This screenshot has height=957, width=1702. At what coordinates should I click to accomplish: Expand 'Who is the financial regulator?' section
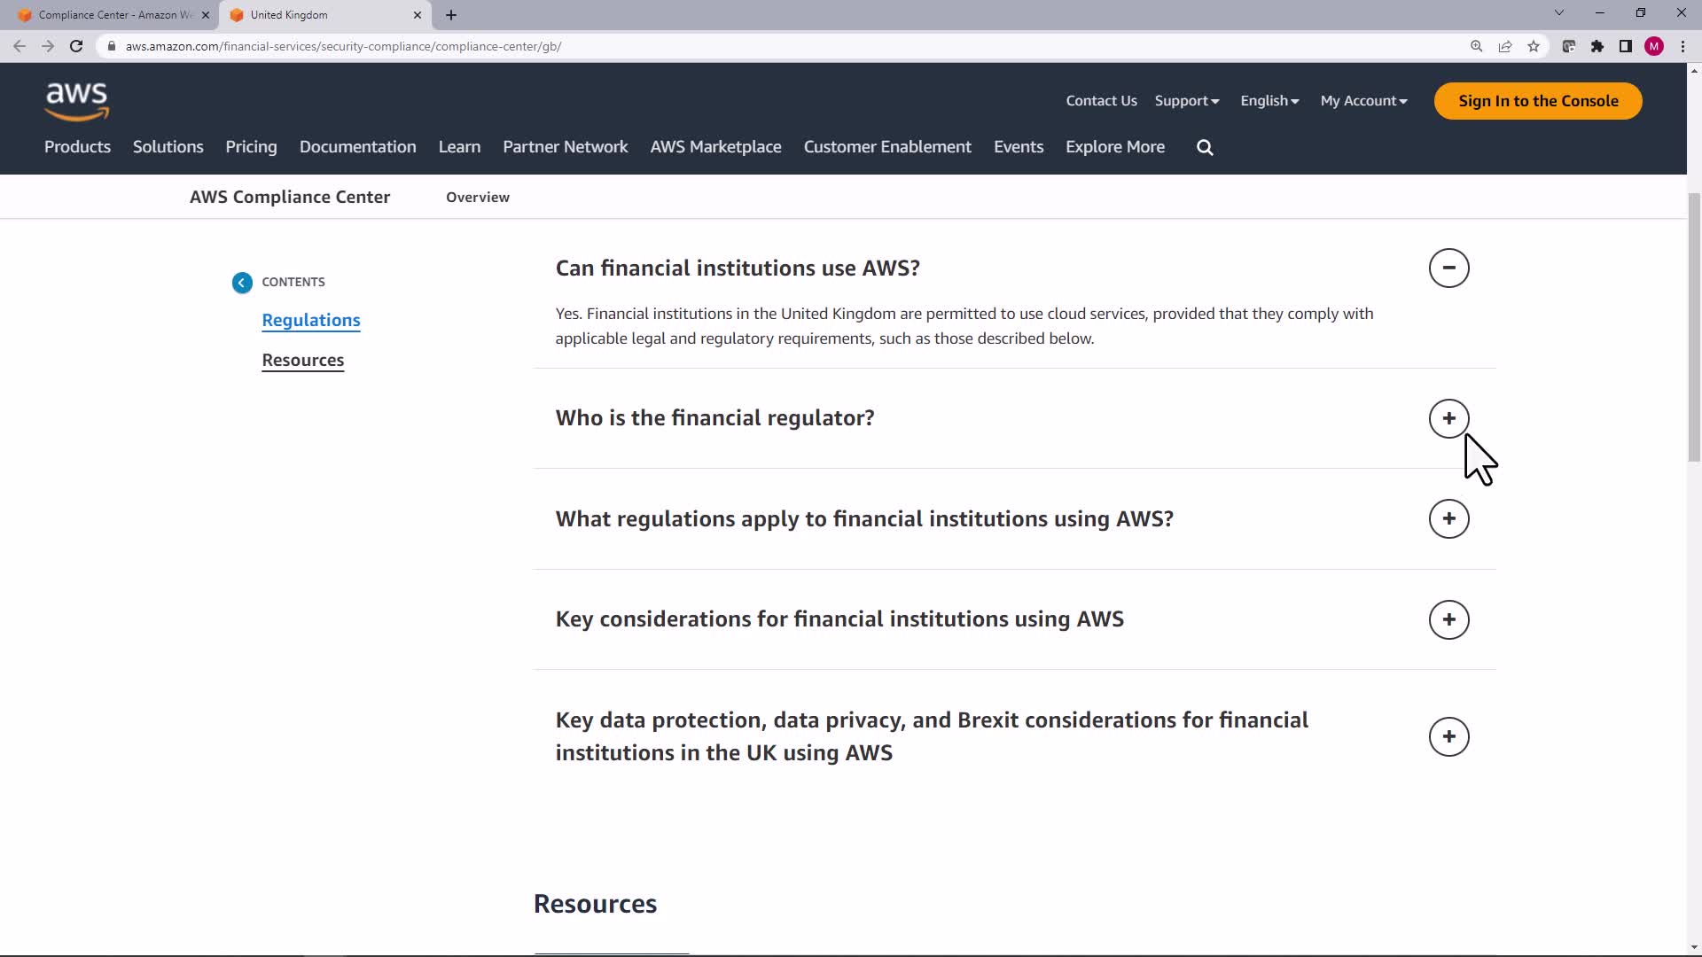coord(1448,418)
